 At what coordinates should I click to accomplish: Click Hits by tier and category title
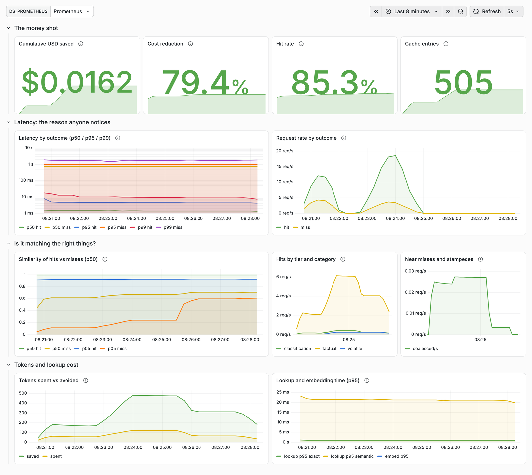pos(306,259)
